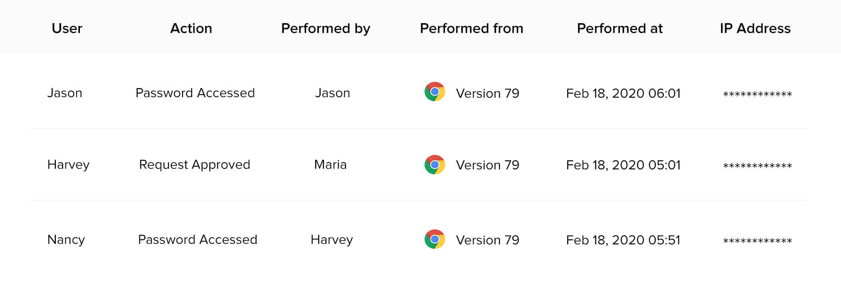The width and height of the screenshot is (841, 287).
Task: Sort by the Action column header
Action: (x=191, y=28)
